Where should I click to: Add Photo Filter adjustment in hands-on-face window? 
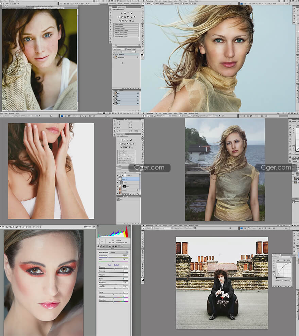point(130,144)
